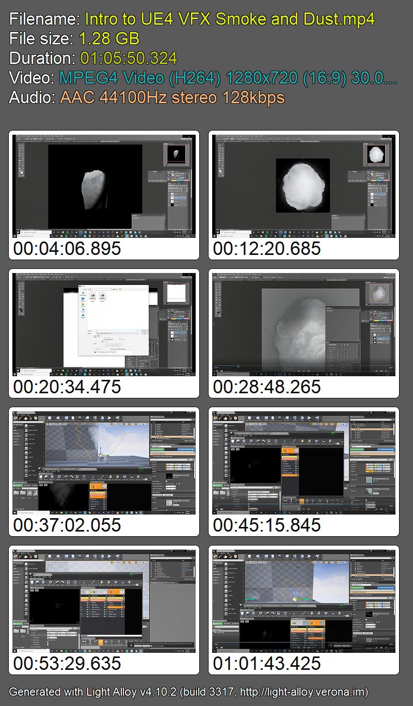Screen dimensions: 413x706
Task: Select the duration value '01:05:50.324'
Action: click(x=129, y=58)
